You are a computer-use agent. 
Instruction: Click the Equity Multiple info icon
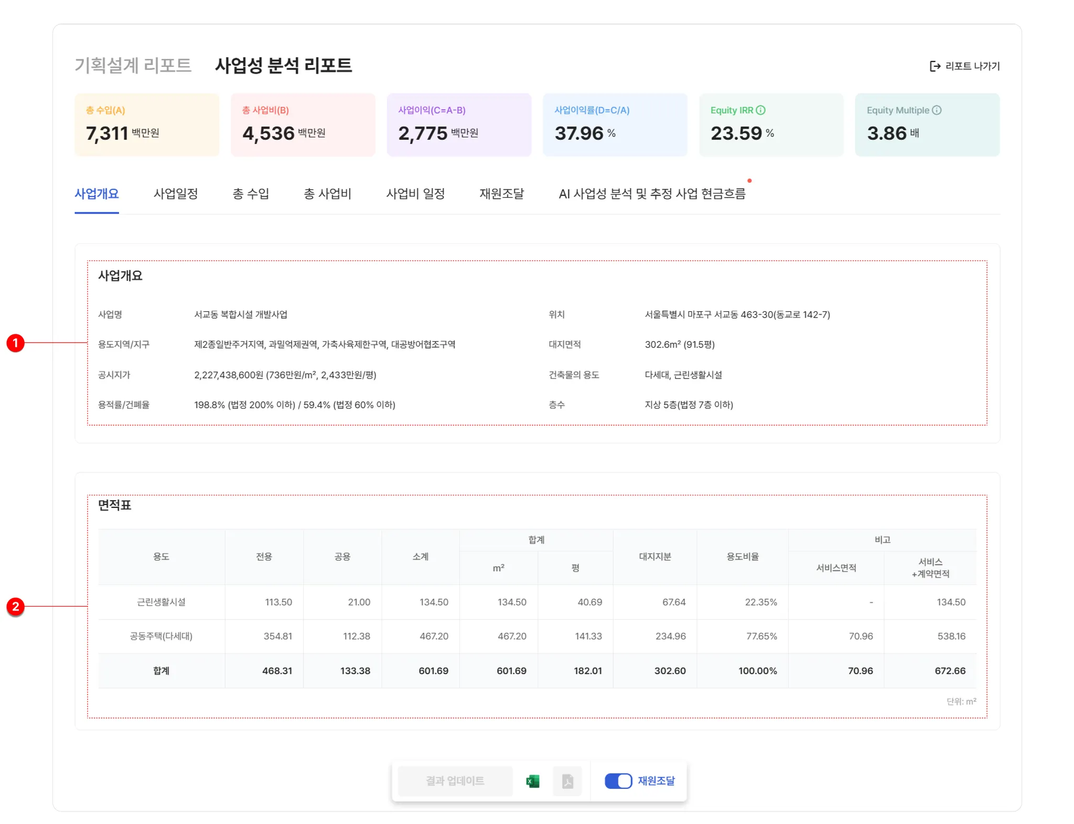pyautogui.click(x=937, y=110)
